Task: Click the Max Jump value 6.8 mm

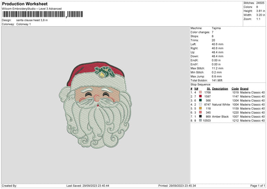Action: pos(217,76)
